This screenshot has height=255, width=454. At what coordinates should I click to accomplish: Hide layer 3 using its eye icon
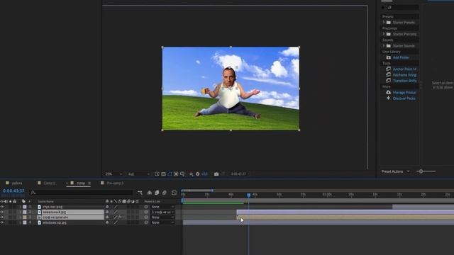click(x=2, y=217)
